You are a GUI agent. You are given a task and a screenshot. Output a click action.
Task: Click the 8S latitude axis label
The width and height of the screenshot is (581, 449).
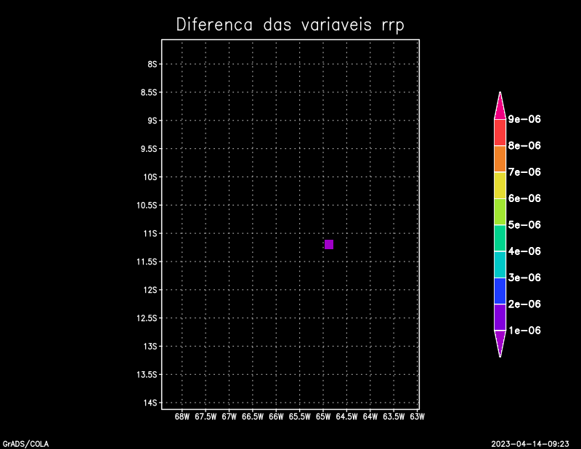(153, 64)
